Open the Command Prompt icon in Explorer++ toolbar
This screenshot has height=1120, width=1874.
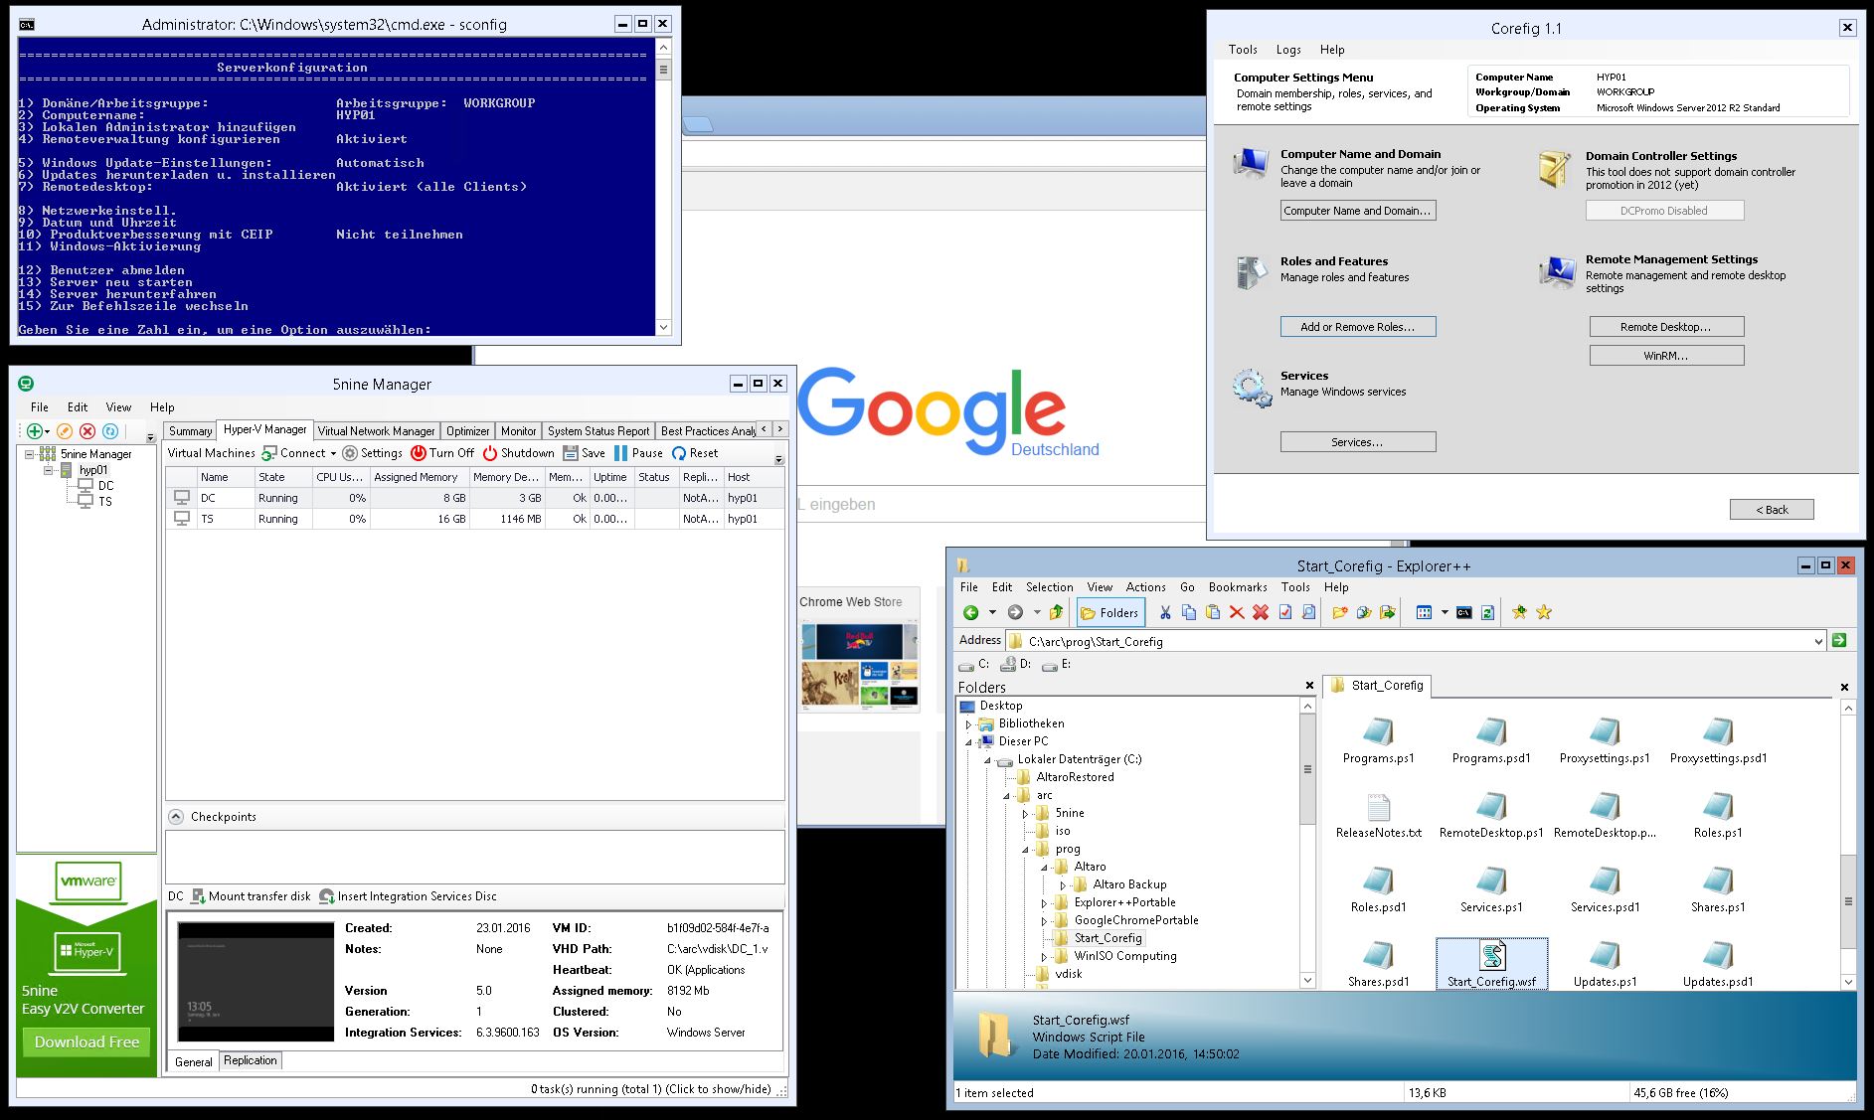pyautogui.click(x=1463, y=612)
